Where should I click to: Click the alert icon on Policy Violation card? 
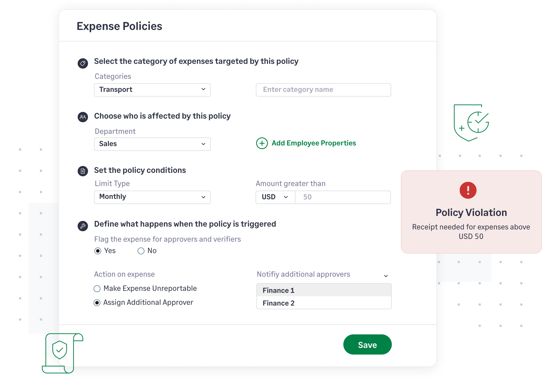[468, 190]
